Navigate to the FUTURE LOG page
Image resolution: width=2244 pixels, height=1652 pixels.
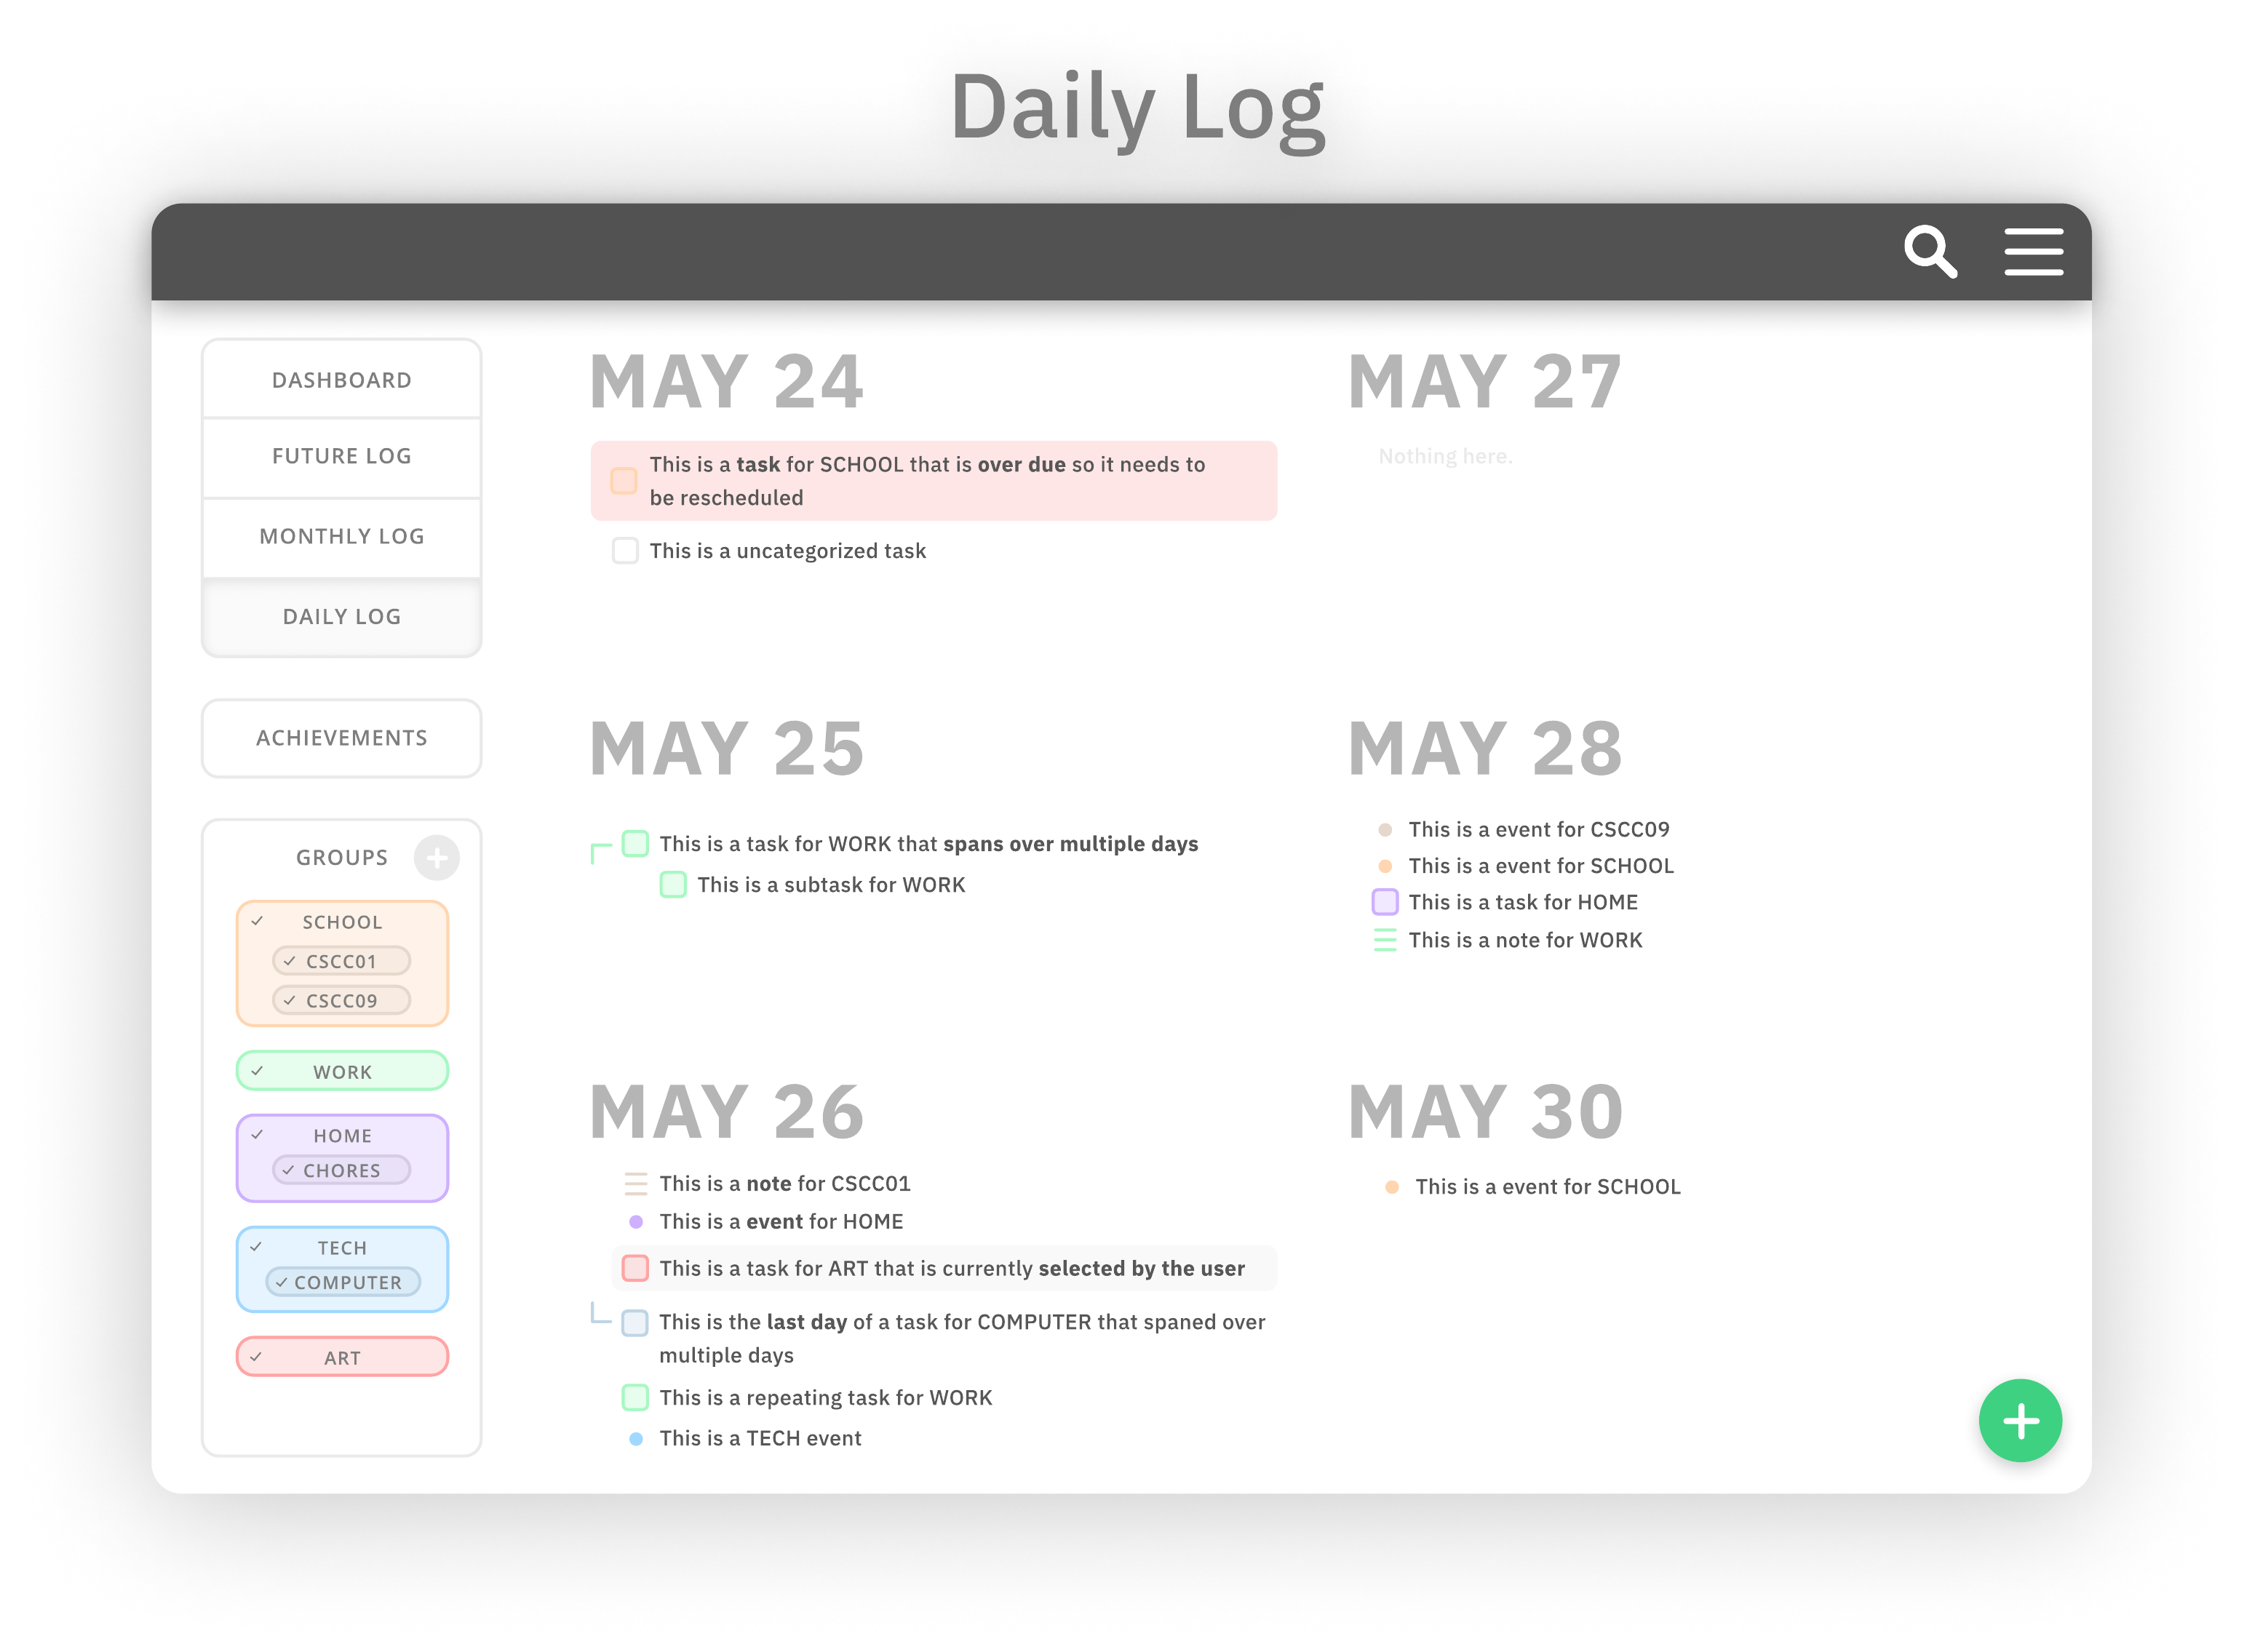(341, 457)
